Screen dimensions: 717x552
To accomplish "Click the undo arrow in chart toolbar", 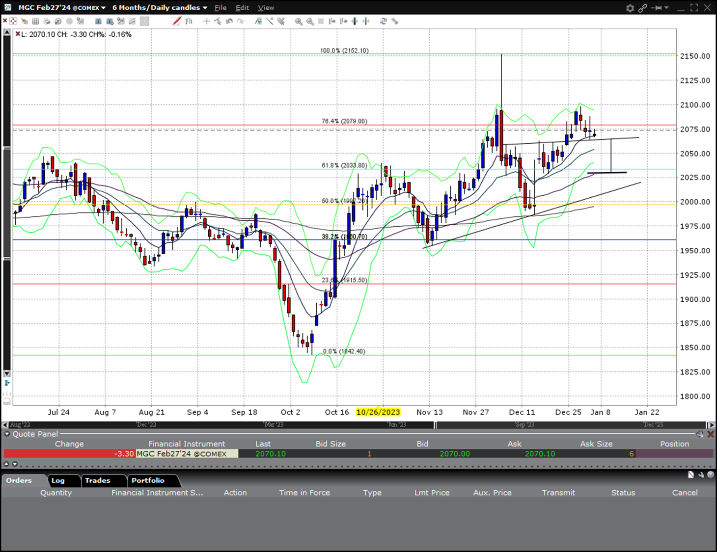I will click(x=229, y=21).
